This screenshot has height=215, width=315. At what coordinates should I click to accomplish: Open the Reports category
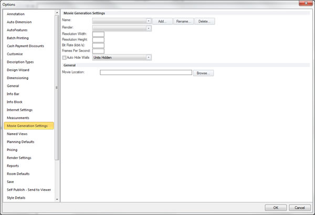click(x=13, y=166)
